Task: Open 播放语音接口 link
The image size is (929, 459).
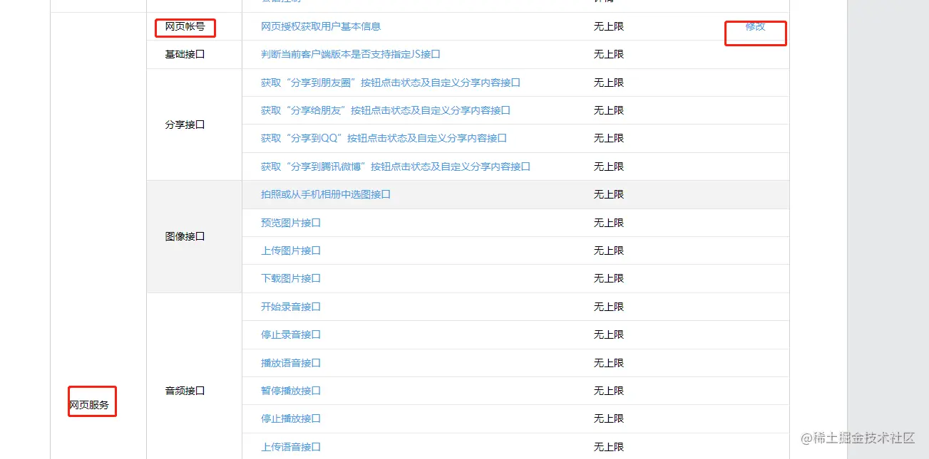Action: tap(291, 363)
